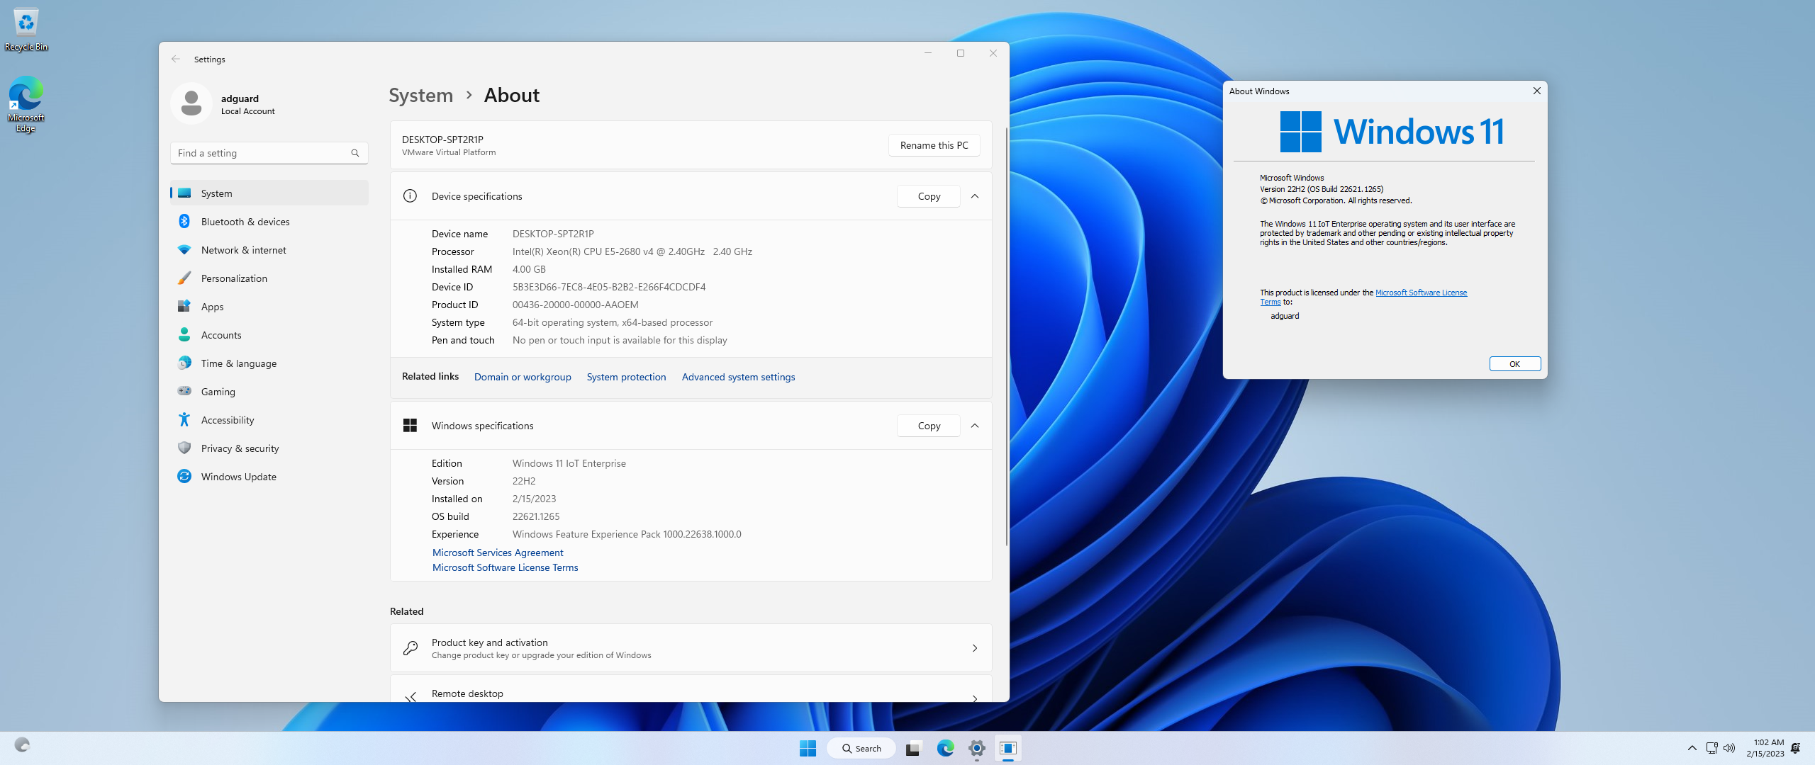This screenshot has width=1815, height=765.
Task: Click the adguard account avatar
Action: click(x=191, y=103)
